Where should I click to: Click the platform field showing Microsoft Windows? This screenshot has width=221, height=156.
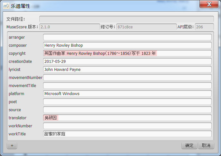[x=127, y=94]
